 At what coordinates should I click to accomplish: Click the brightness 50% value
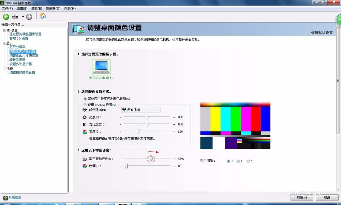(x=180, y=117)
